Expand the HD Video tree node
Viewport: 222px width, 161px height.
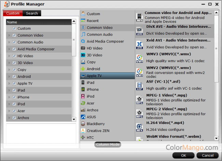click(x=9, y=56)
